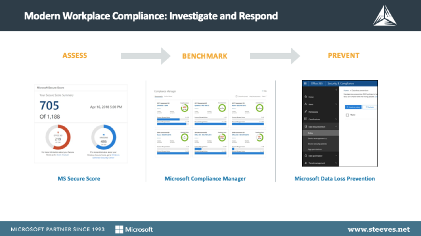421x236 pixels.
Task: Click the ASSESS heading
Action: coord(75,56)
